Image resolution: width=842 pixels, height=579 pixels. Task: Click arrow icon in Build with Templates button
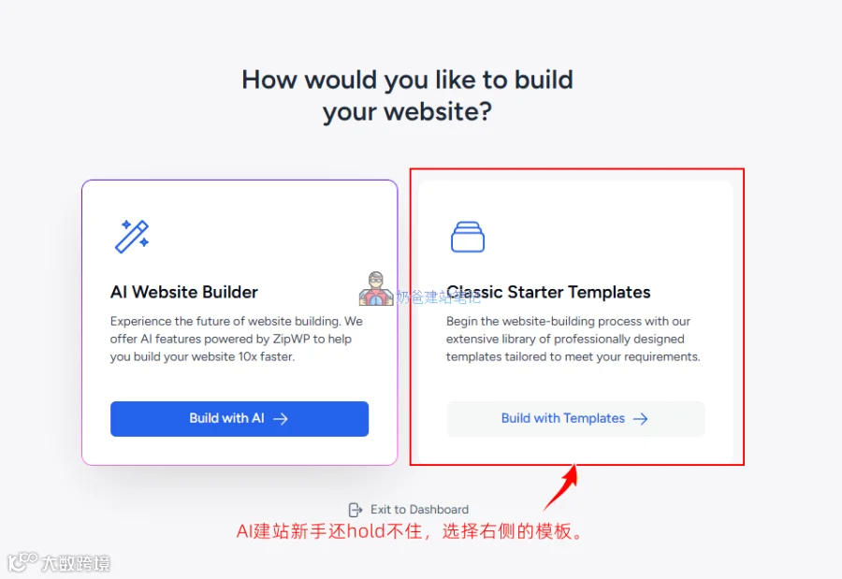640,419
